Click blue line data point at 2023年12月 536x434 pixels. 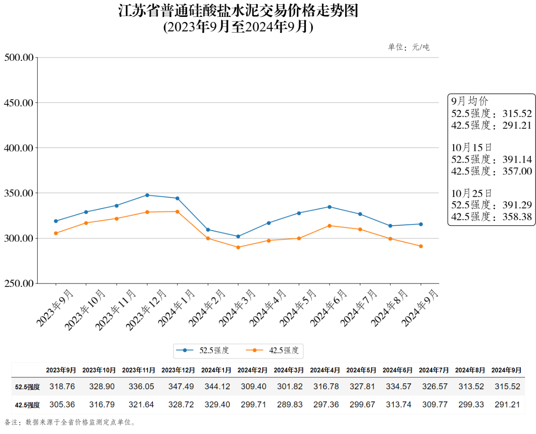click(x=147, y=195)
